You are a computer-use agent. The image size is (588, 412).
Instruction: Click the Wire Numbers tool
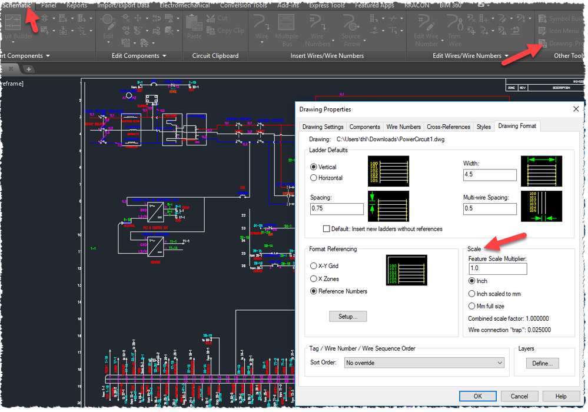317,31
